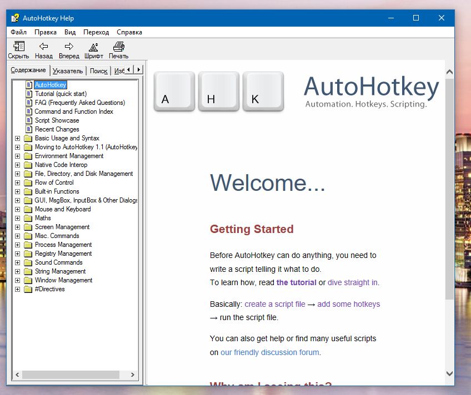Switch to the Поиск tab

coord(98,71)
